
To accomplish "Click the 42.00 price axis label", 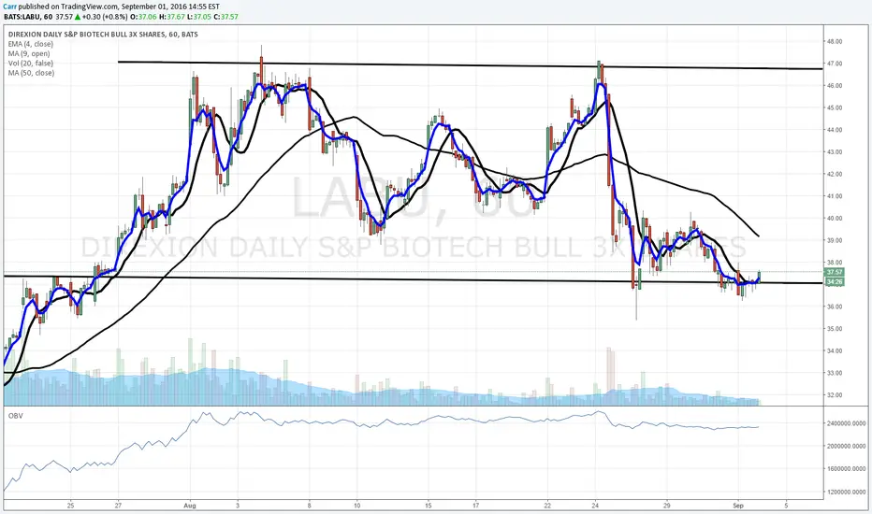I will [x=835, y=174].
